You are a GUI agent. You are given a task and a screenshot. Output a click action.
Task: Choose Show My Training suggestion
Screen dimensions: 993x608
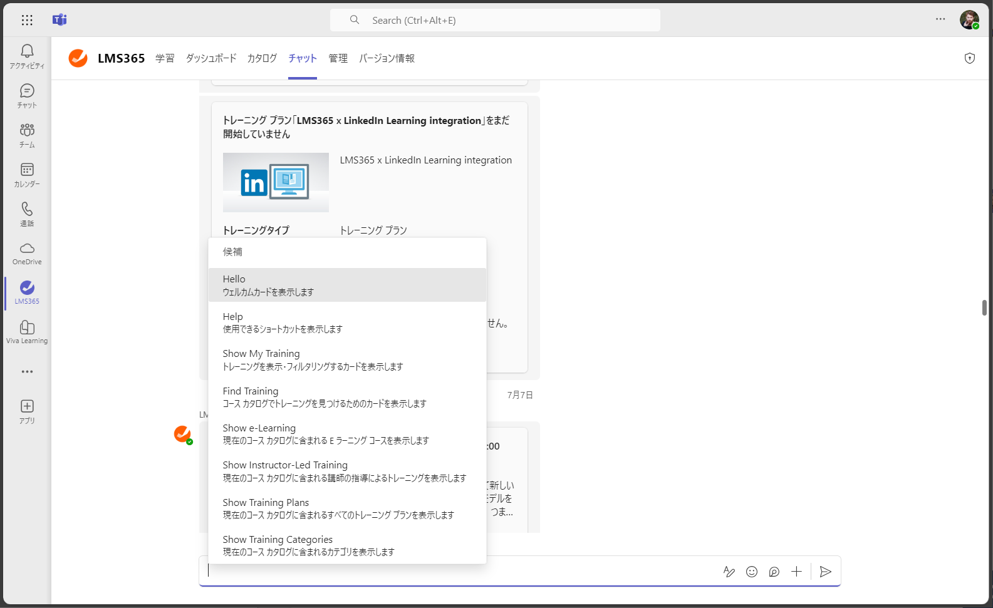click(x=347, y=359)
